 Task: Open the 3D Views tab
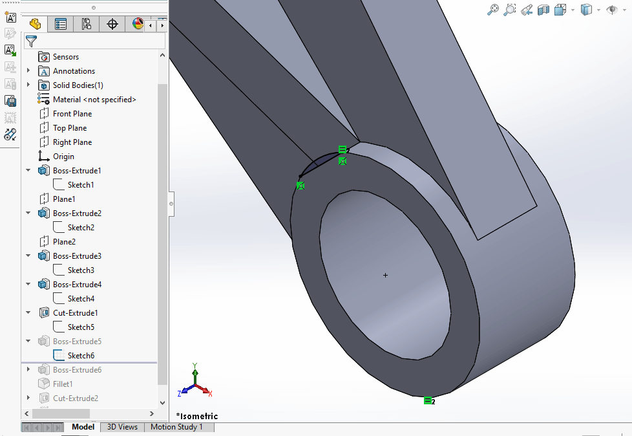121,427
